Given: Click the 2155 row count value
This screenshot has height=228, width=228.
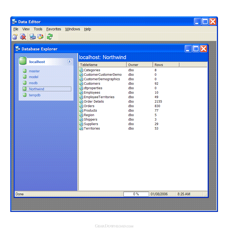Looking at the screenshot, I should pos(158,102).
